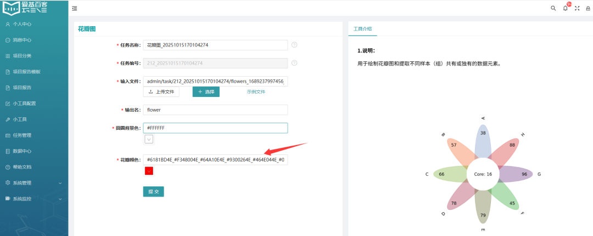The width and height of the screenshot is (593, 236).
Task: Open 项目报告 in the sidebar
Action: point(22,88)
